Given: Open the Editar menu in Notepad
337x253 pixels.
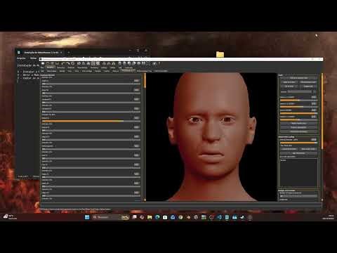Looking at the screenshot, I should 33,58.
